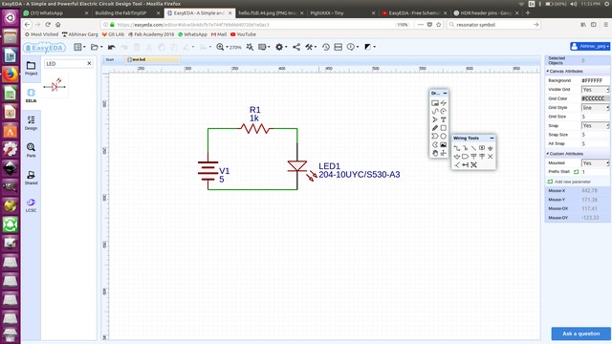This screenshot has width=612, height=344.
Task: Open the Abhinav_garg user account button
Action: (x=589, y=47)
